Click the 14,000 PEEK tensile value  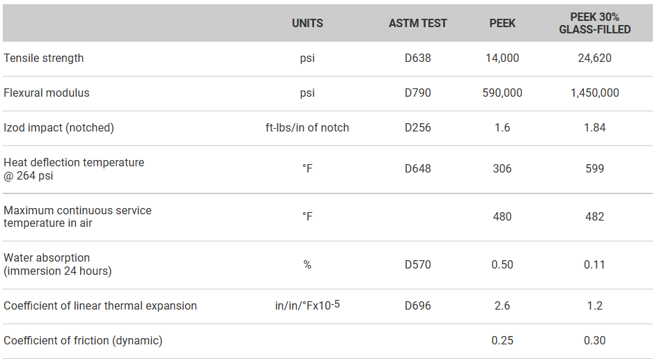pyautogui.click(x=502, y=58)
